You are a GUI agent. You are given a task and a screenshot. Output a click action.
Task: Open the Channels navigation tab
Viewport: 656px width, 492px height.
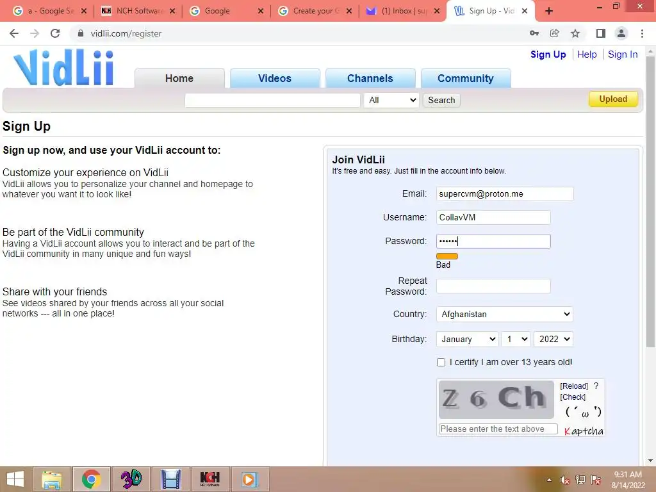370,78
